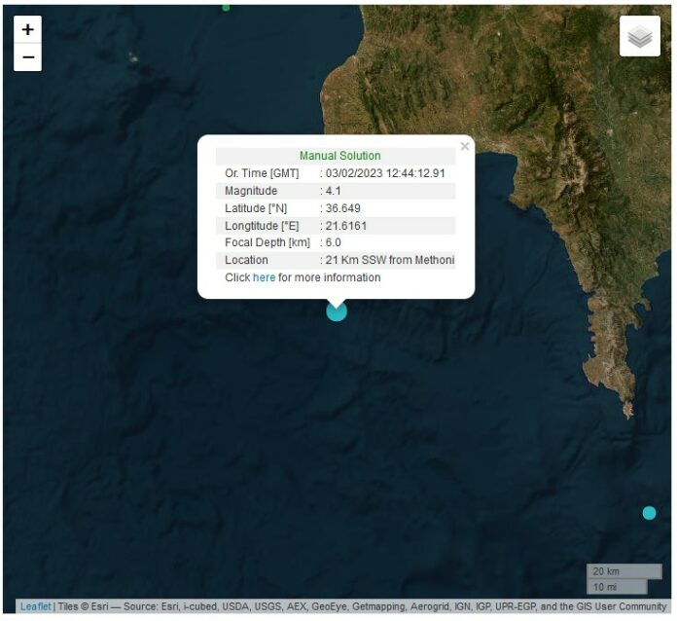The height and width of the screenshot is (621, 677).
Task: Open the Leaflet attribution link
Action: pyautogui.click(x=35, y=606)
